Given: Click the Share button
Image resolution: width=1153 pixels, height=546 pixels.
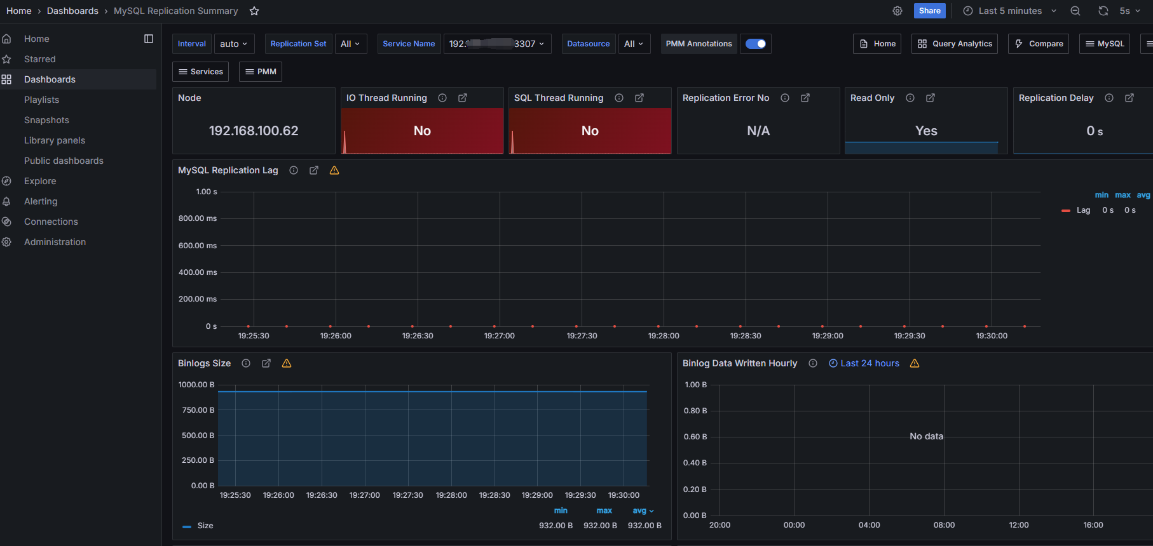Looking at the screenshot, I should pyautogui.click(x=929, y=11).
